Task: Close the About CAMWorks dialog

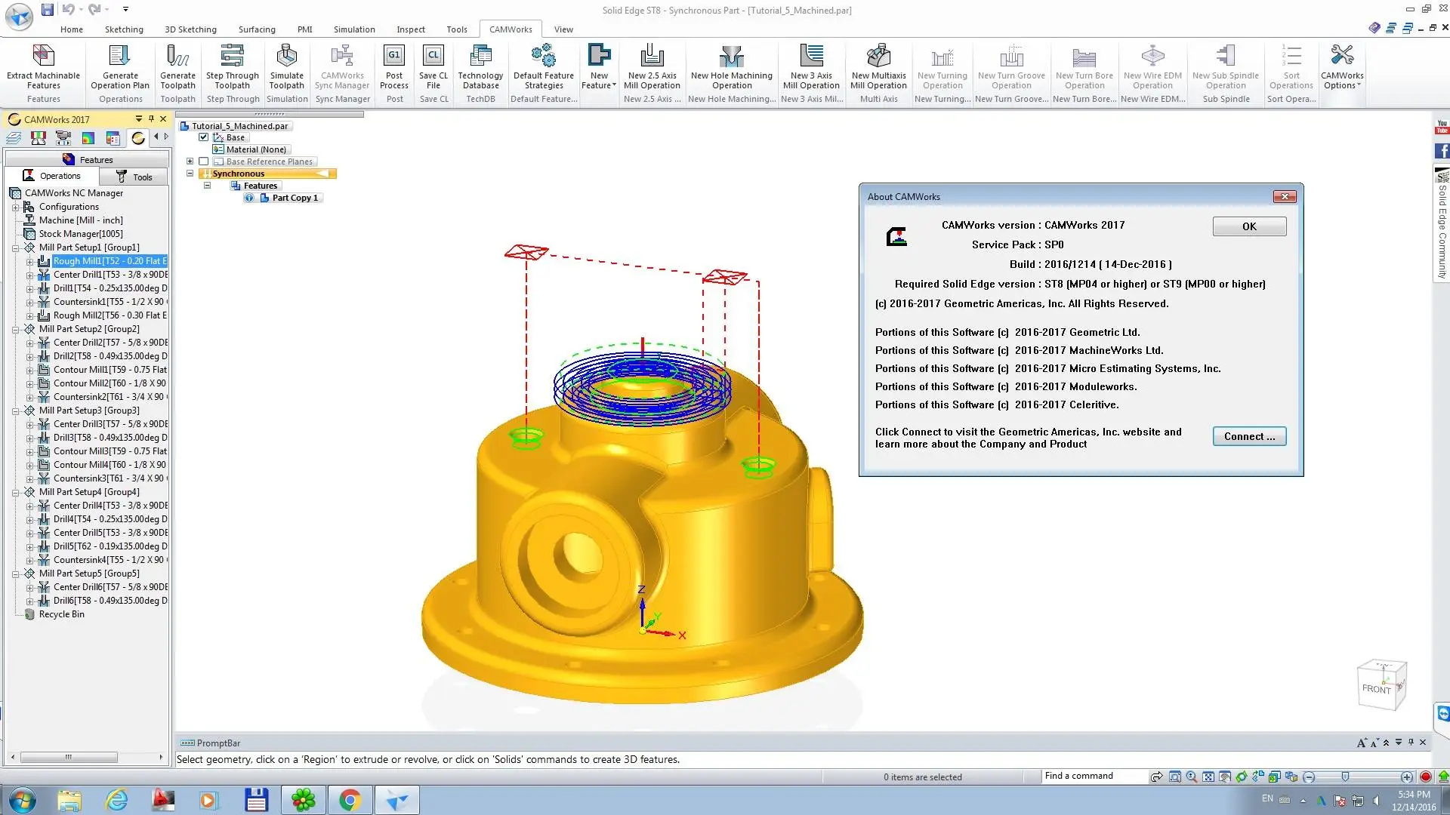Action: pyautogui.click(x=1285, y=197)
